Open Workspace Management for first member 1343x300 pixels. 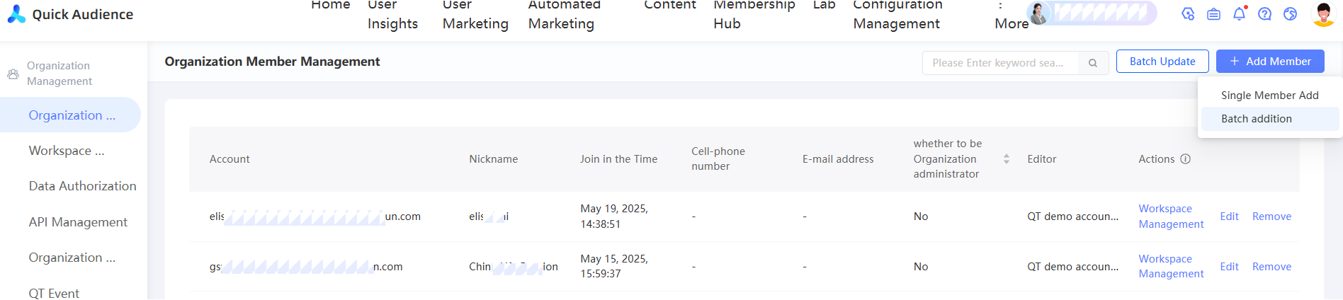pos(1171,217)
